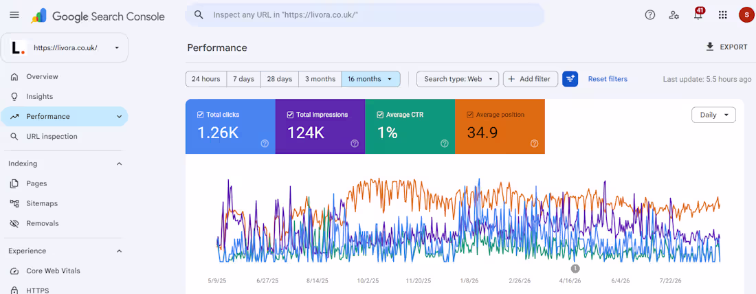756x294 pixels.
Task: Open the hamburger main menu
Action: coord(14,15)
